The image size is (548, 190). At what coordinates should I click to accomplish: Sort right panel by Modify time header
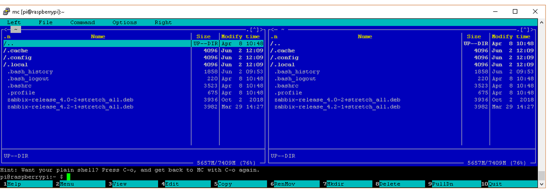tap(511, 36)
